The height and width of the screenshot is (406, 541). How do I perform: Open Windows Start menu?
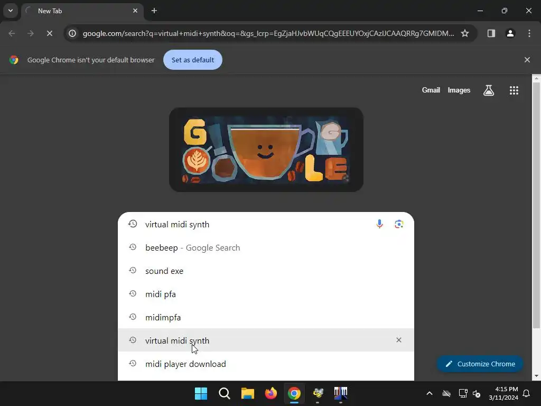tap(201, 393)
